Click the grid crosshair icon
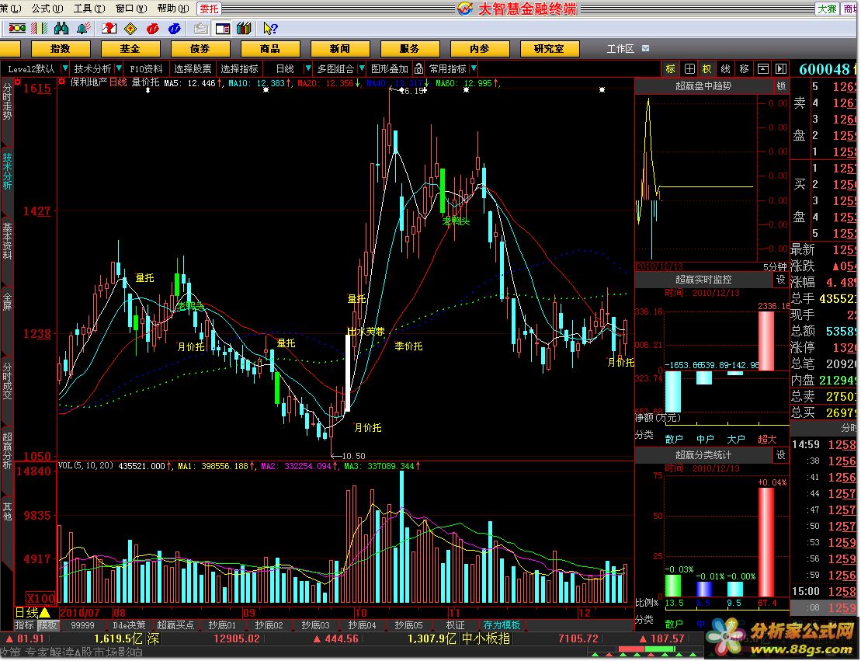861x661 pixels. point(689,68)
